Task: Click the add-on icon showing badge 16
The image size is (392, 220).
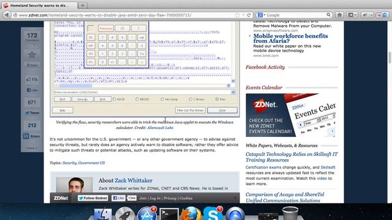Action: pyautogui.click(x=379, y=15)
